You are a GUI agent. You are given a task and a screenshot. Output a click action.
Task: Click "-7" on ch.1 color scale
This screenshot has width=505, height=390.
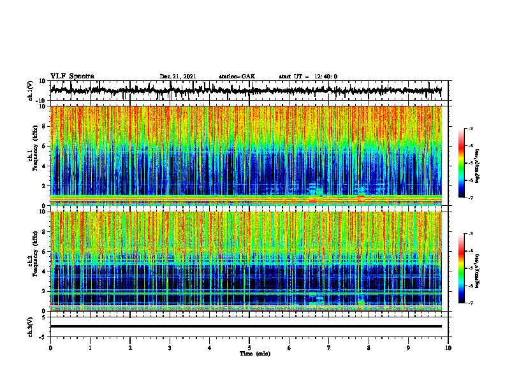coord(471,198)
